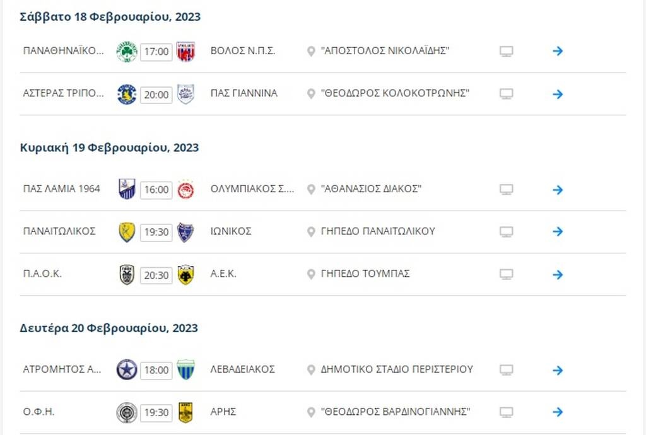The height and width of the screenshot is (435, 646).
Task: Click the Σάββατο 18 Φεβρουαρίου date header
Action: click(x=109, y=16)
